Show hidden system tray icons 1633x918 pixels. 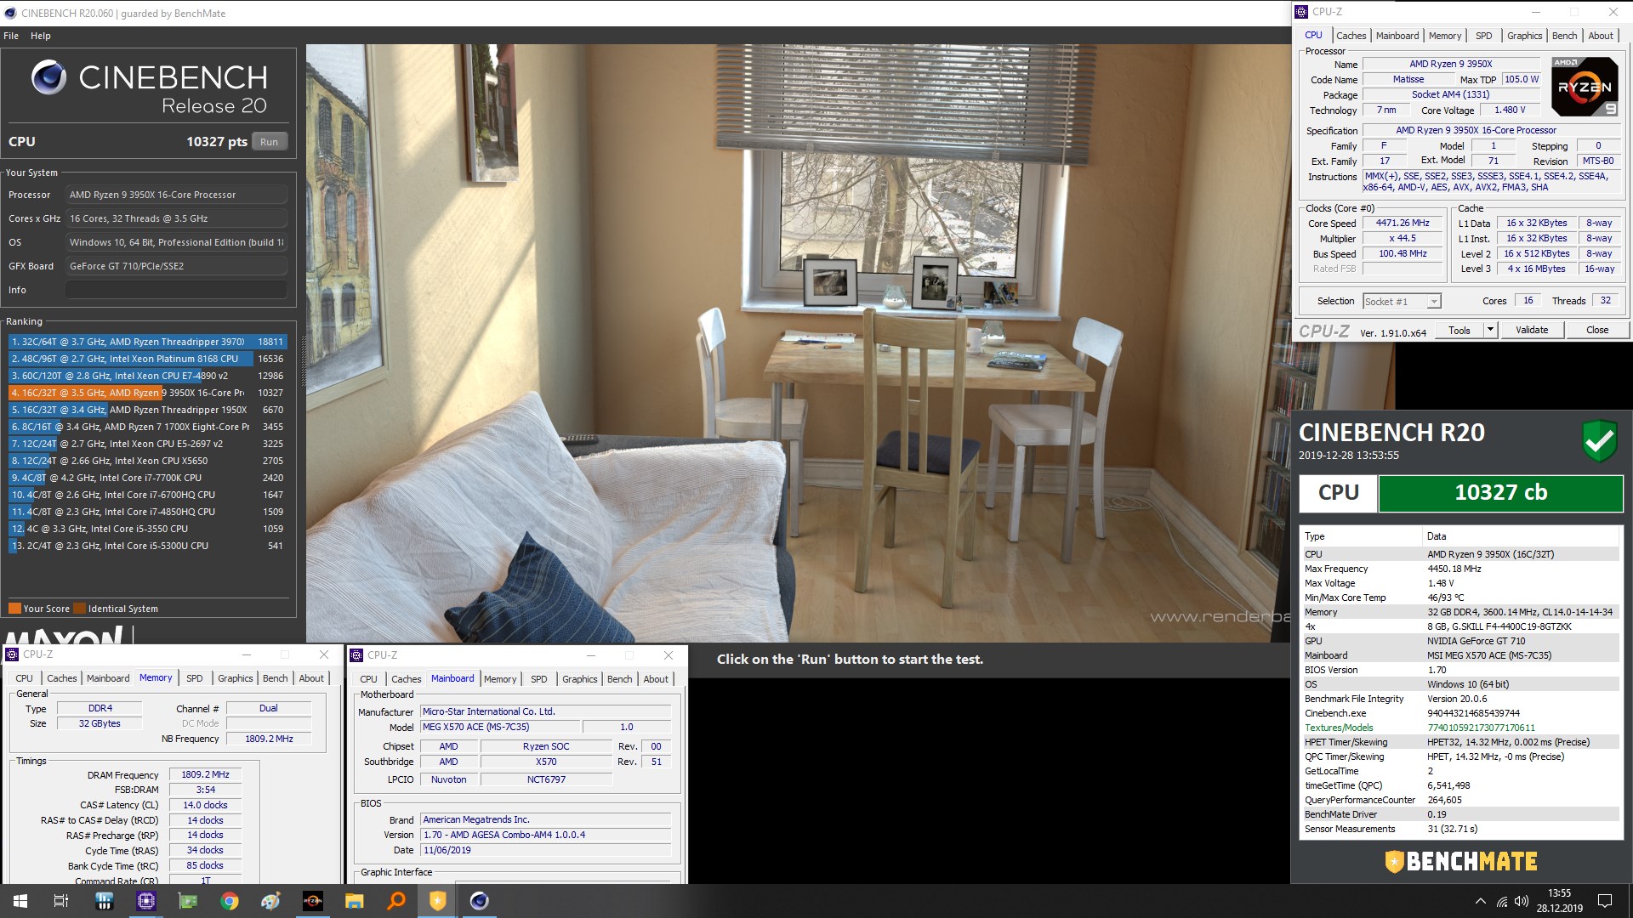click(1480, 901)
